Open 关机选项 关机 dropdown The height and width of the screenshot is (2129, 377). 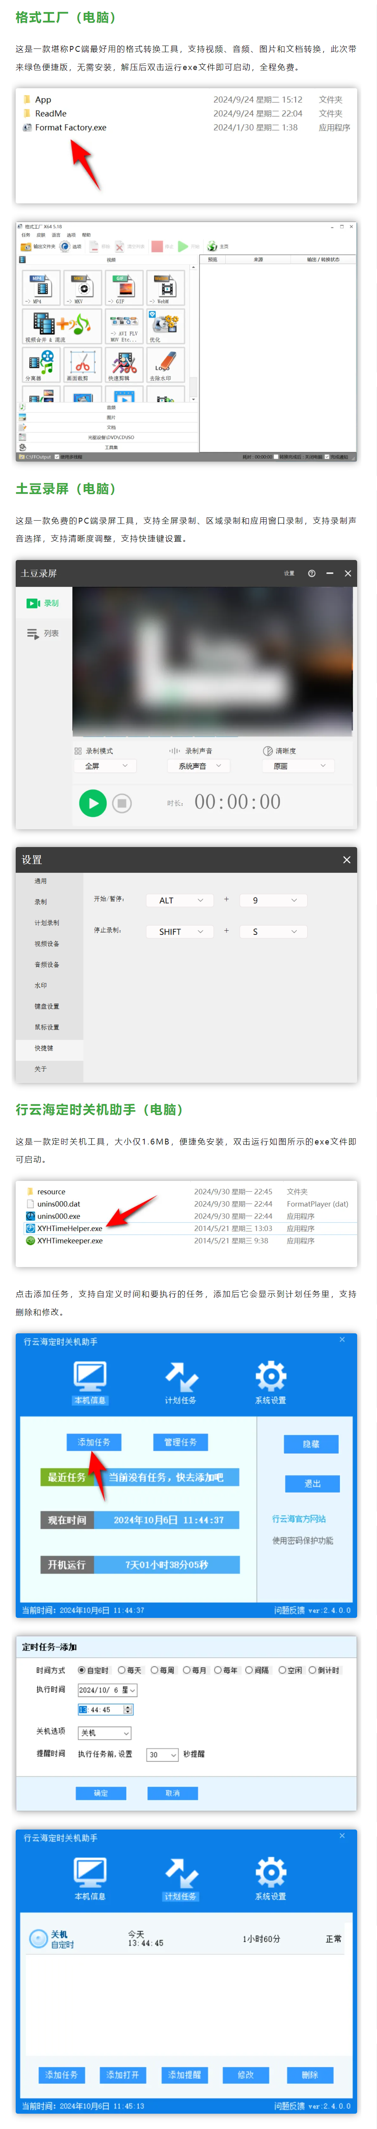pos(105,1732)
